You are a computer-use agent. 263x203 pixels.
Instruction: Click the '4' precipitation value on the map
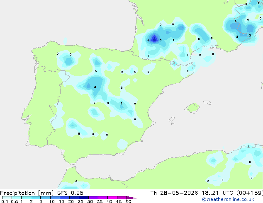148,40
